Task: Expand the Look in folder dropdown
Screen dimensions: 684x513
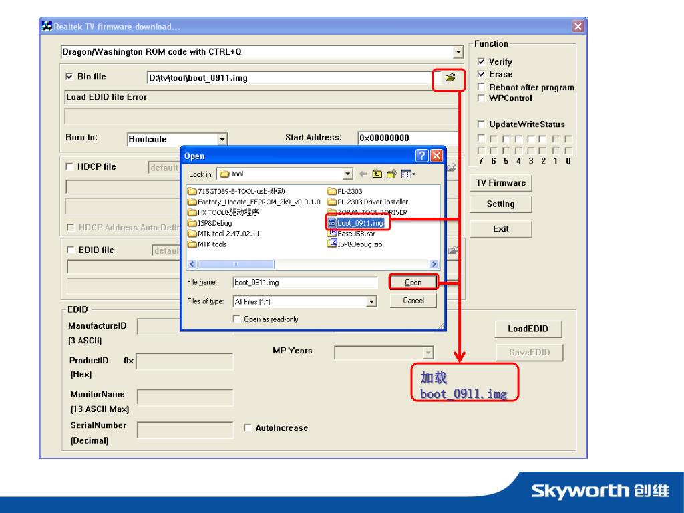Action: click(x=348, y=174)
